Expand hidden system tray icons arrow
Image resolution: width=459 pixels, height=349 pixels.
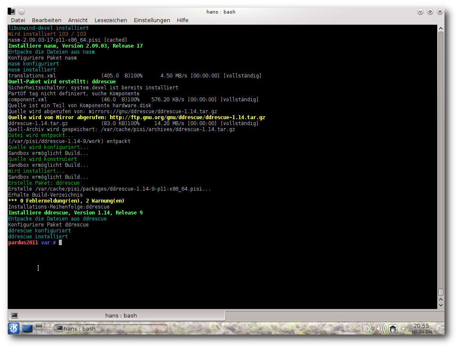(404, 329)
